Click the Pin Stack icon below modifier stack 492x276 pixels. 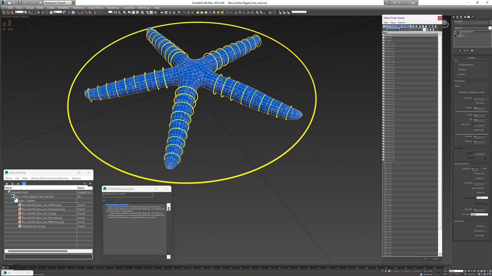tap(456, 51)
